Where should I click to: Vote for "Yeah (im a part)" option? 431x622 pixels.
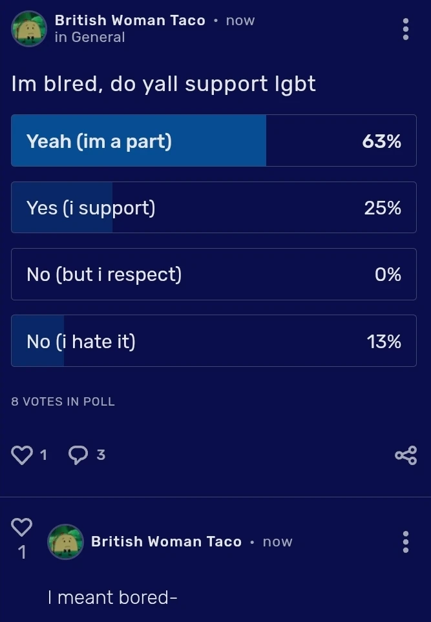(213, 141)
